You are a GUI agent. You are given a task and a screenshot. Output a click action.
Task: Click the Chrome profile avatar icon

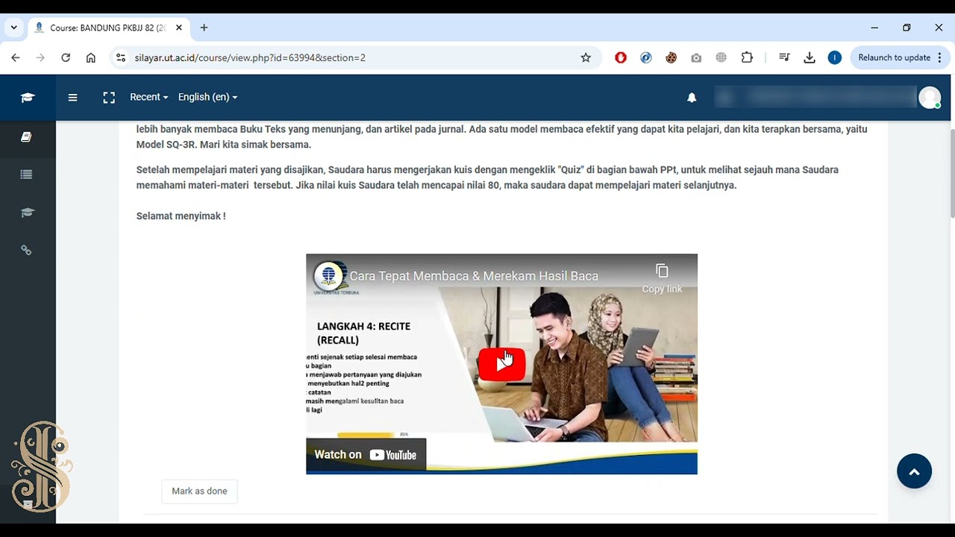point(835,57)
